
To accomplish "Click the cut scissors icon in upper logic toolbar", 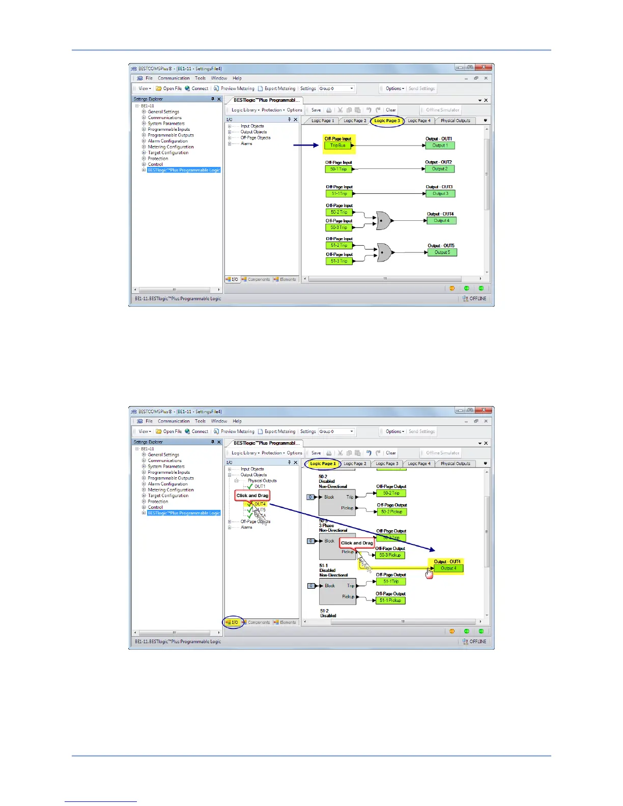I will click(x=340, y=110).
